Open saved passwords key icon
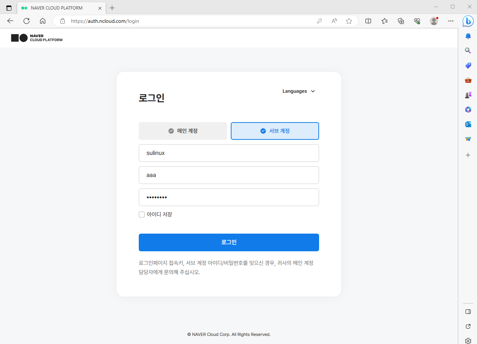Image resolution: width=477 pixels, height=344 pixels. pyautogui.click(x=319, y=21)
